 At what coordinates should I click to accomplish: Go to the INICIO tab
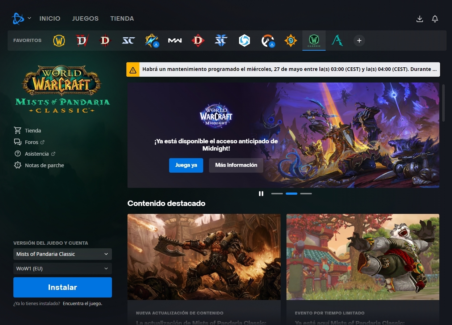coord(50,18)
